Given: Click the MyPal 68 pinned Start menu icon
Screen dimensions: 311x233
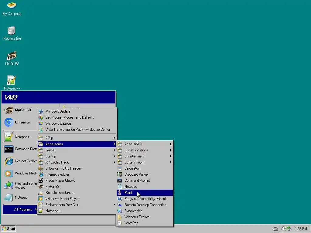Looking at the screenshot, I should (x=9, y=110).
